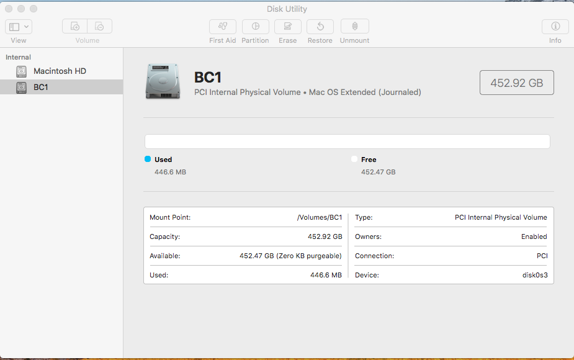The image size is (574, 360).
Task: Select the Erase disk tool
Action: (x=288, y=26)
